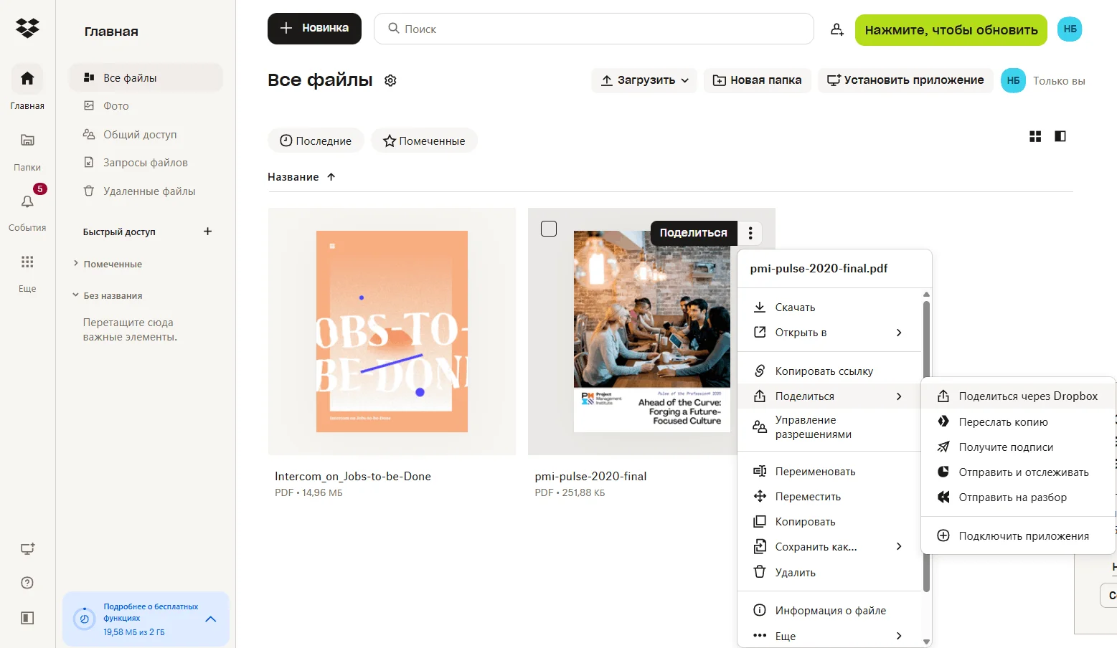
Task: Select Переслать копию in submenu
Action: click(1019, 422)
